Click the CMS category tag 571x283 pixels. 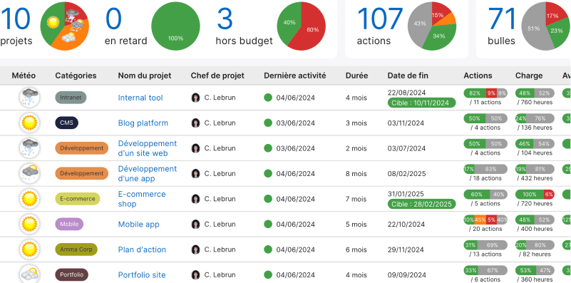click(x=66, y=123)
